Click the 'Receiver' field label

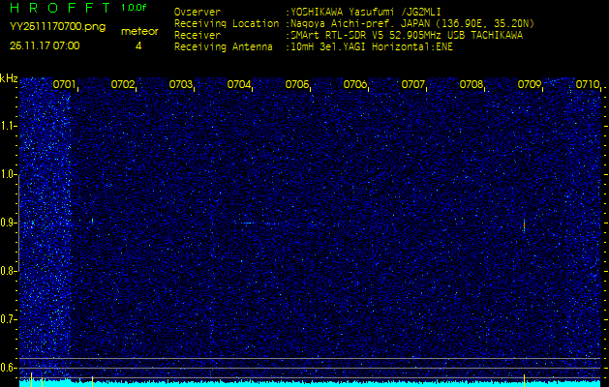click(198, 36)
